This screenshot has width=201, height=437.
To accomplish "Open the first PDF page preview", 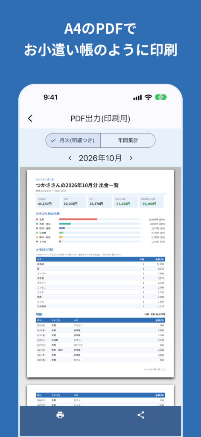I will point(100,274).
